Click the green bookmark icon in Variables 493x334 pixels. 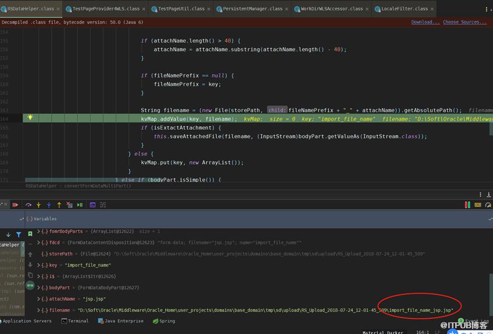coord(30,234)
